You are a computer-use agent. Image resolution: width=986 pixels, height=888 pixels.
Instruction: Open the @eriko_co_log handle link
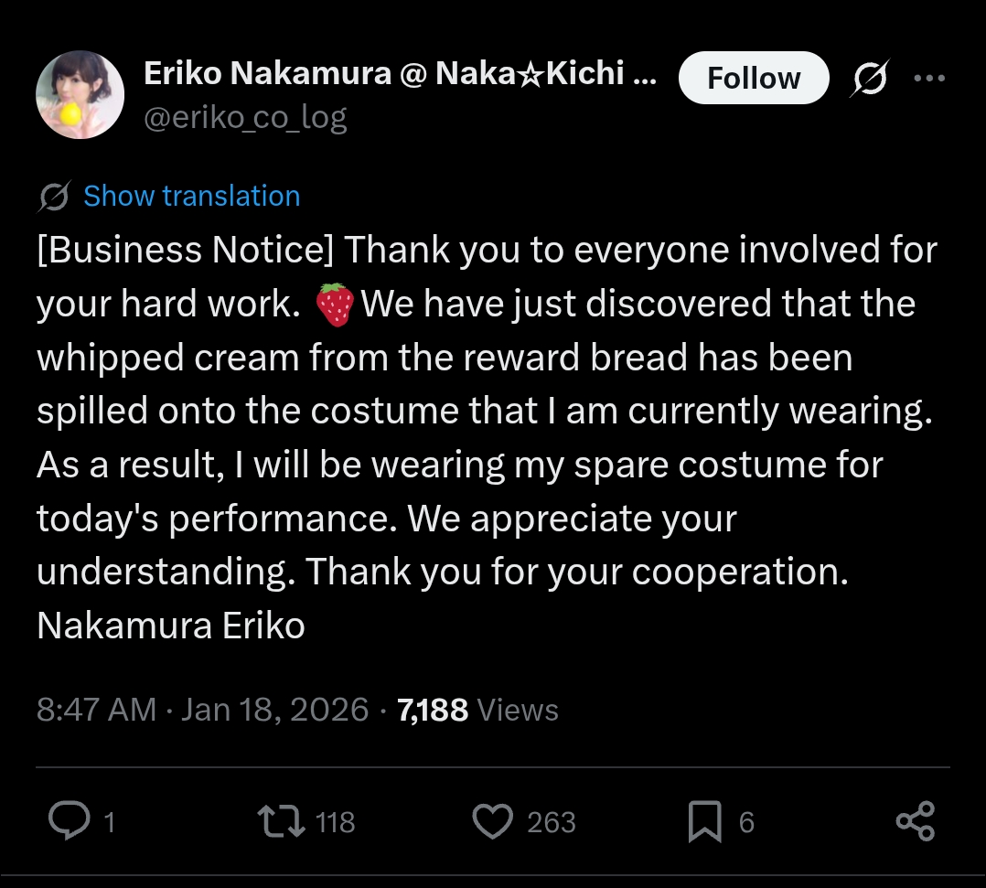(245, 118)
